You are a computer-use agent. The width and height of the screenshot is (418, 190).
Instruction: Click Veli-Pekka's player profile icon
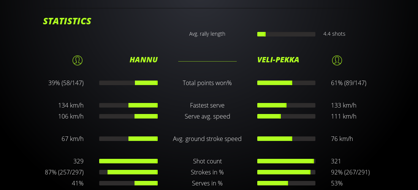(337, 60)
